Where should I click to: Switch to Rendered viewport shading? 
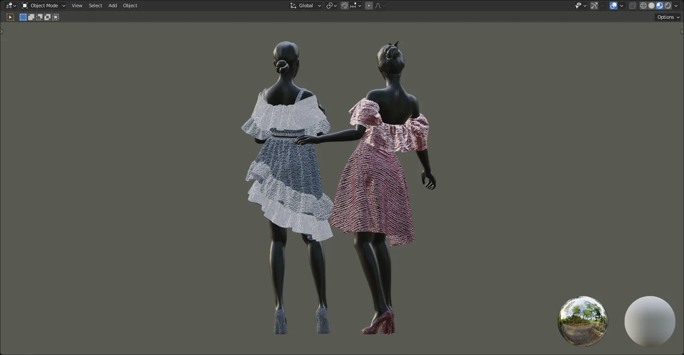(668, 6)
